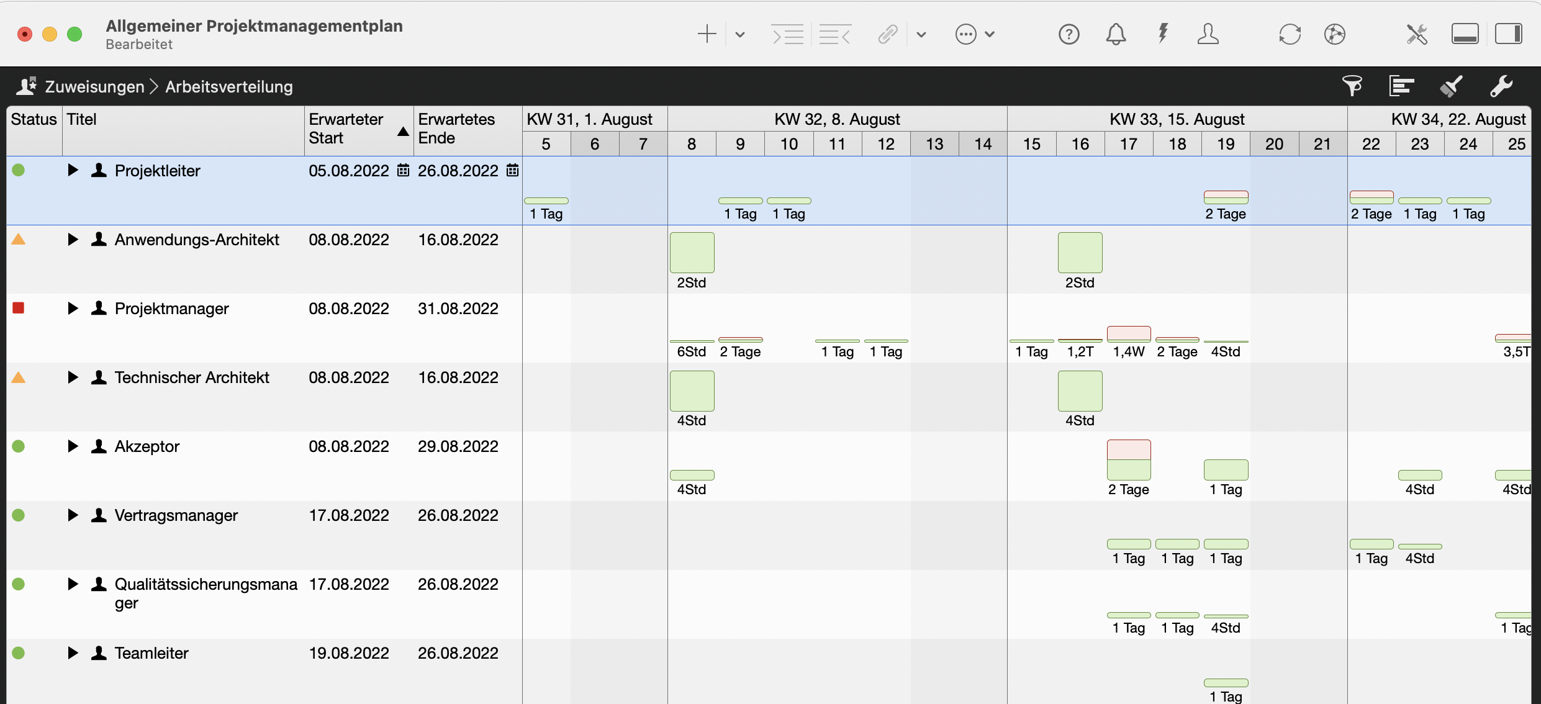Click Zuweisungen in the breadcrumb
Image resolution: width=1541 pixels, height=704 pixels.
(x=94, y=86)
